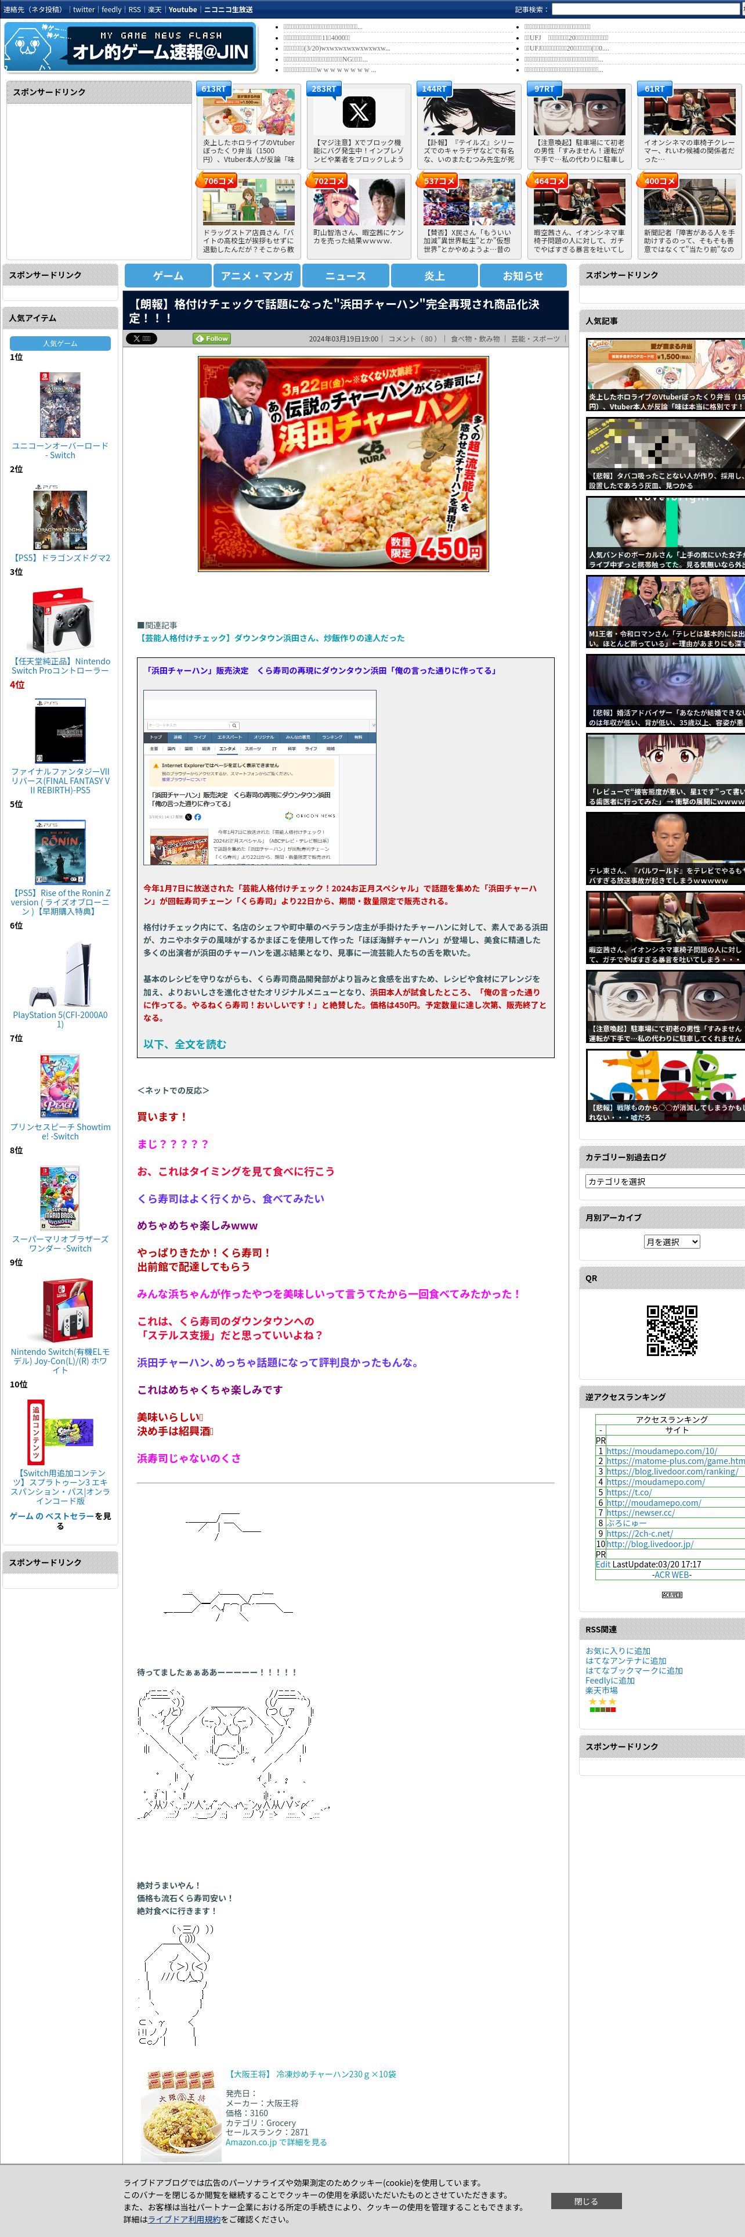
Task: Open the 【大阪王将】冷凍炒めチャーハン product link
Action: point(310,2074)
